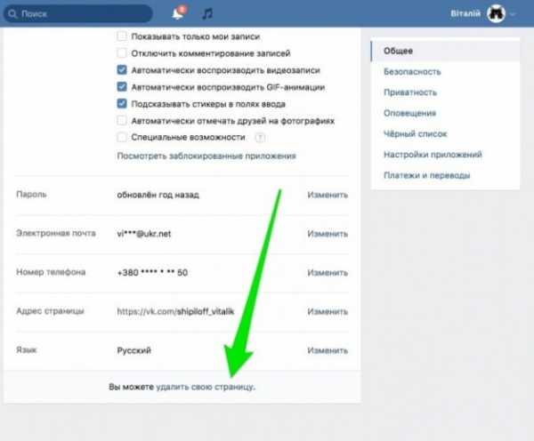Click Изменить in the Адрес страницы row

pos(328,311)
